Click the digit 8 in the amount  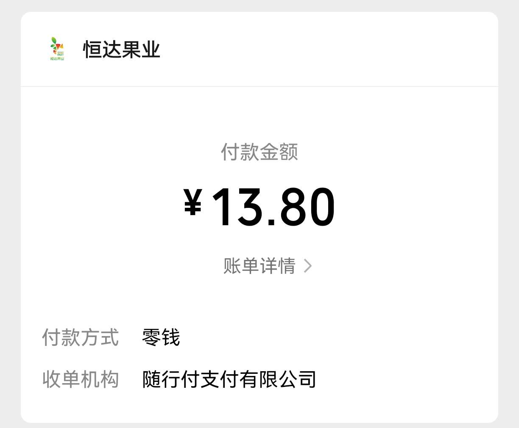(x=293, y=207)
